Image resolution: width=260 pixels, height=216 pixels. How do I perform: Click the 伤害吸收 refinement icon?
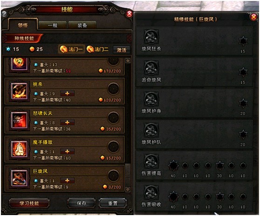tap(151, 192)
